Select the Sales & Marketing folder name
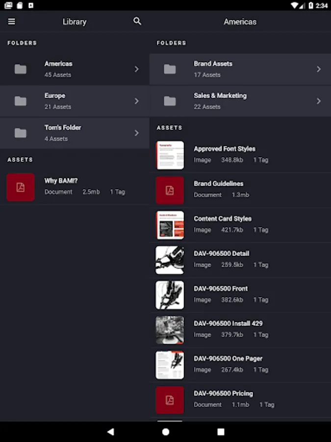 220,96
